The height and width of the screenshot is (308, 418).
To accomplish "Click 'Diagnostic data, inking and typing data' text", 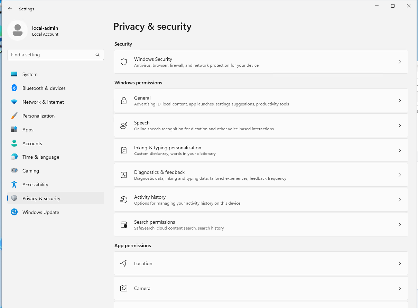I will (210, 178).
